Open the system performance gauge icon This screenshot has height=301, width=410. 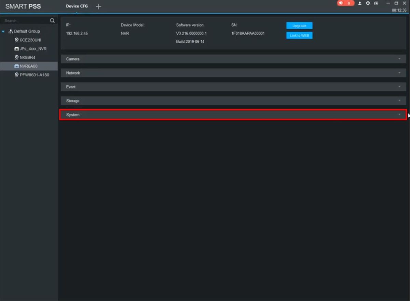point(376,3)
